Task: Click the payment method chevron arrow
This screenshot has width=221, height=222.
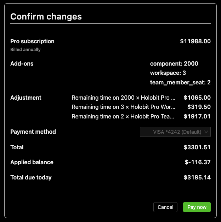Action: coord(207,132)
